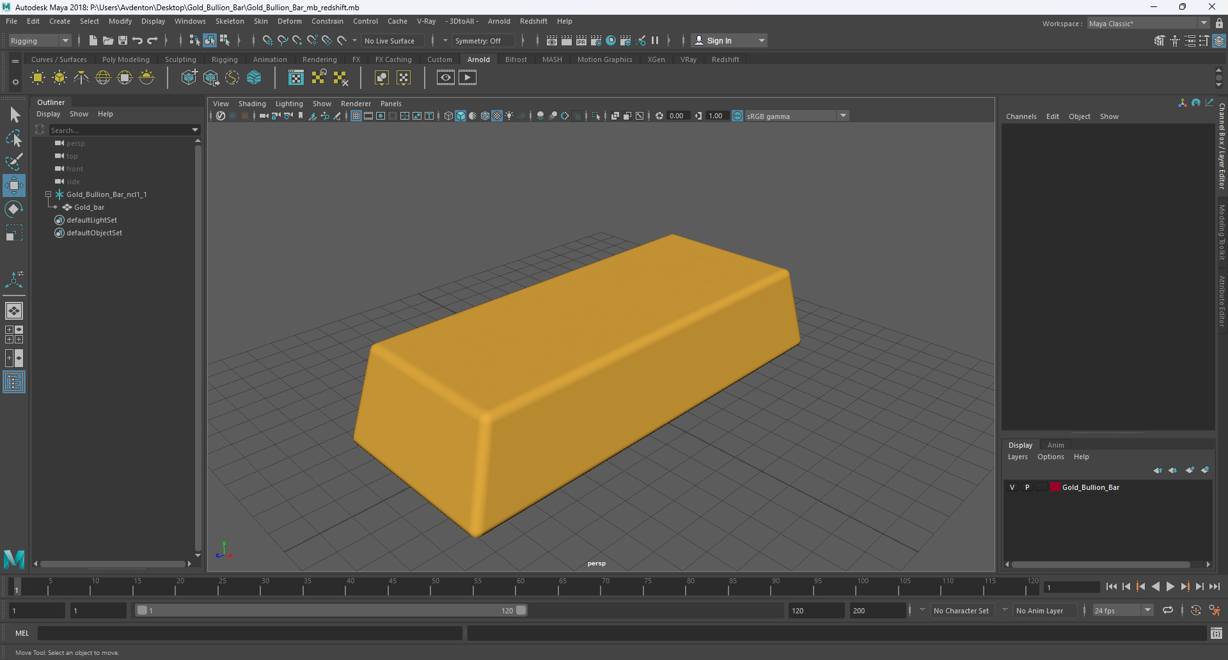
Task: Click the Sign In button
Action: point(729,40)
